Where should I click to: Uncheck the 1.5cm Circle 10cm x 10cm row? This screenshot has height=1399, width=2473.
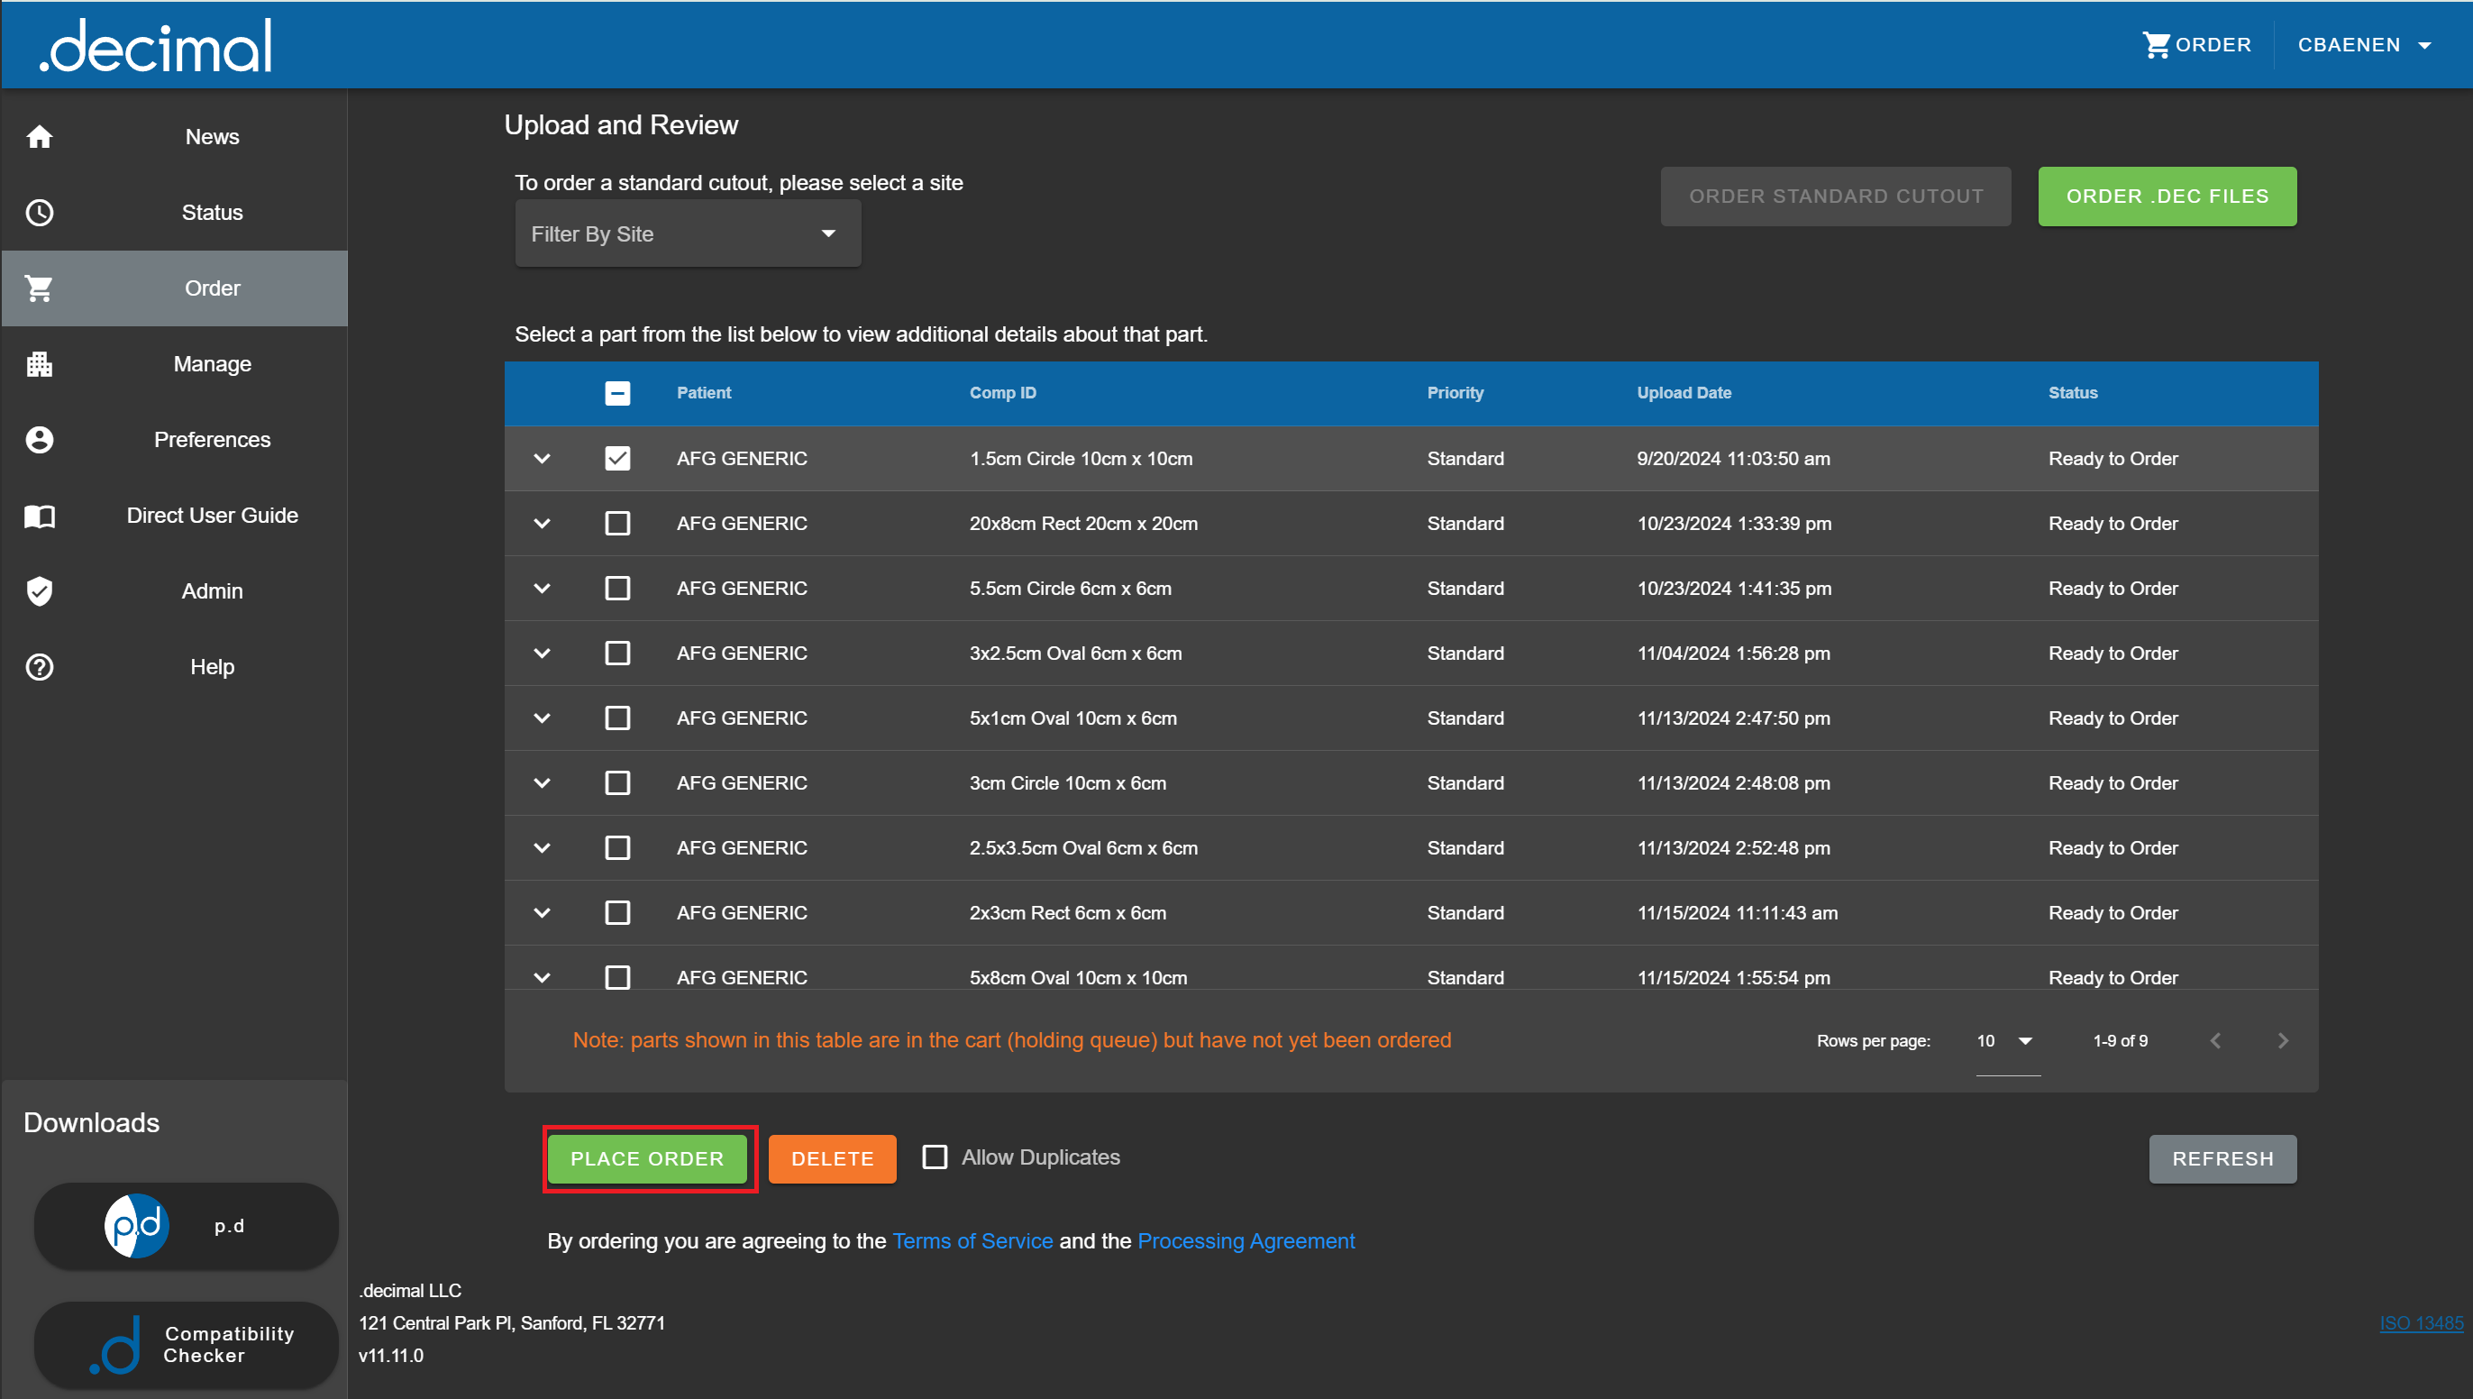[x=617, y=458]
